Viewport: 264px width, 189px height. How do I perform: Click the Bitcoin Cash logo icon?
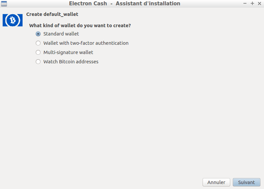(x=13, y=20)
